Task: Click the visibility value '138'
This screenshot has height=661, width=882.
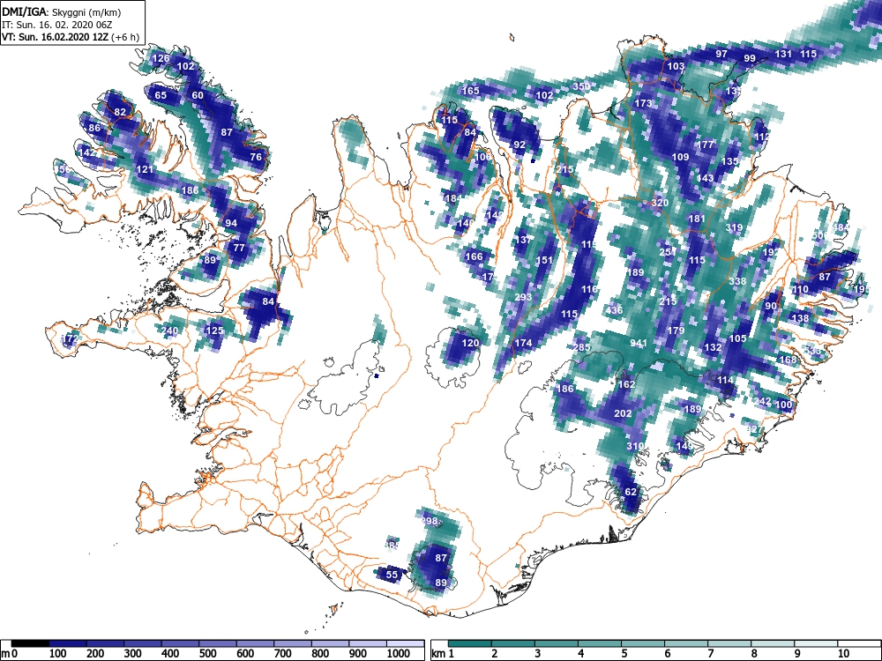Action: click(x=800, y=318)
